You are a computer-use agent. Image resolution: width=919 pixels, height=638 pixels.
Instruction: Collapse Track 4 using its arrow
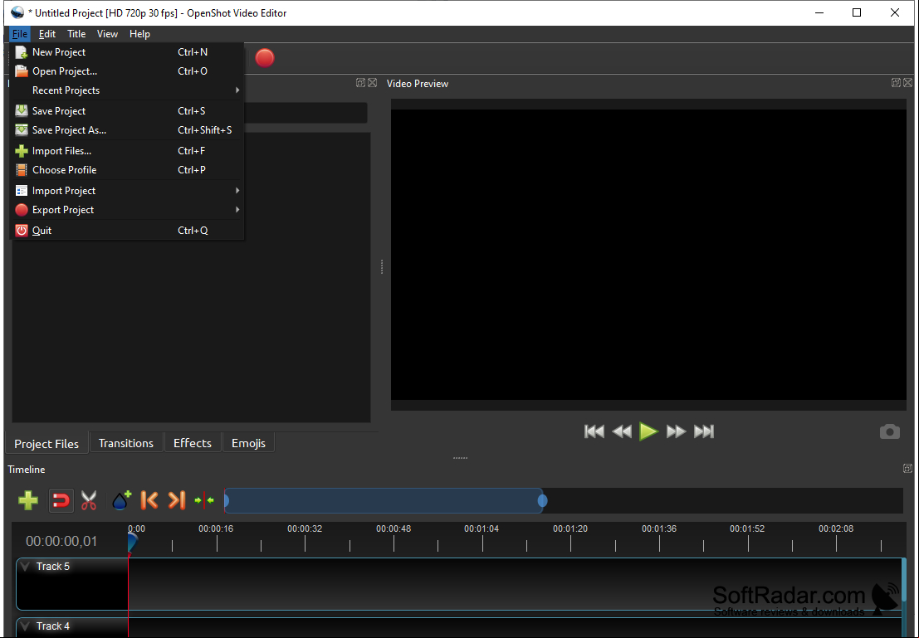[25, 626]
